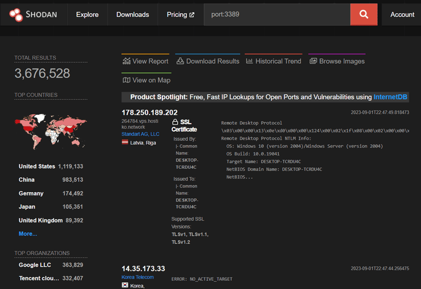Click the View Report chart icon
Screen dimensions: 421x289
click(x=126, y=61)
